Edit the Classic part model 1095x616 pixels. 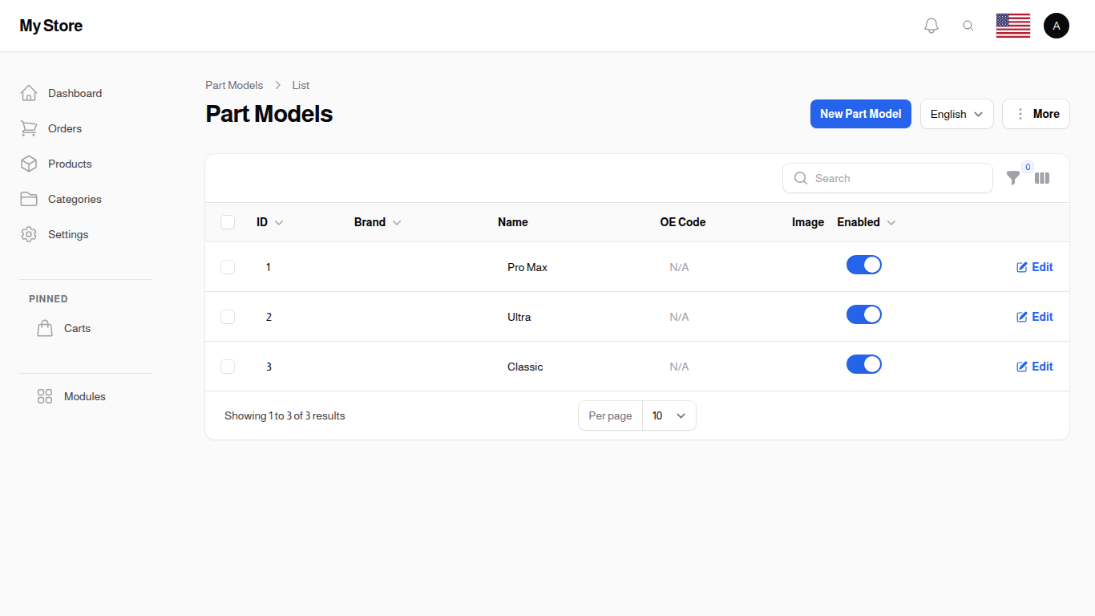point(1034,367)
